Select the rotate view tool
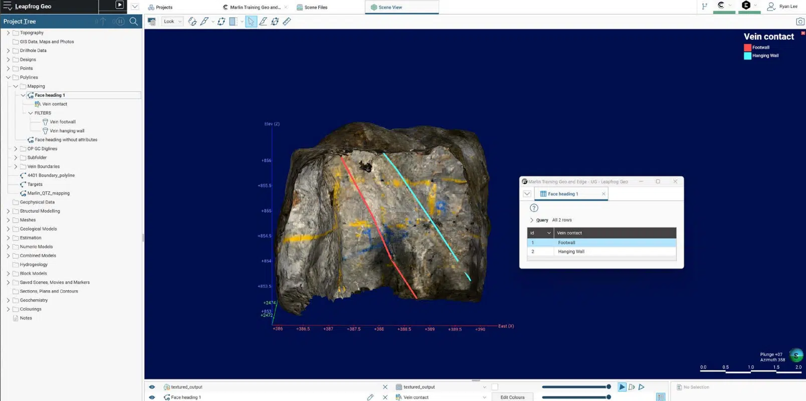This screenshot has width=806, height=401. click(192, 21)
